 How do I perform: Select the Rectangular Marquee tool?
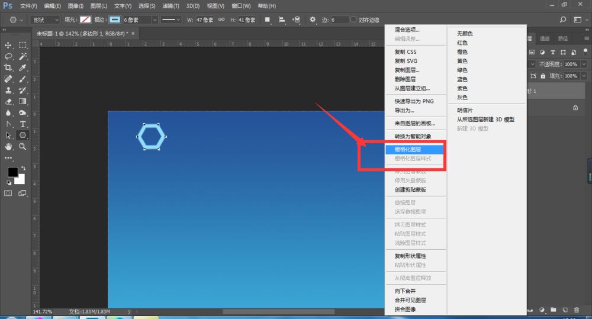click(x=22, y=46)
